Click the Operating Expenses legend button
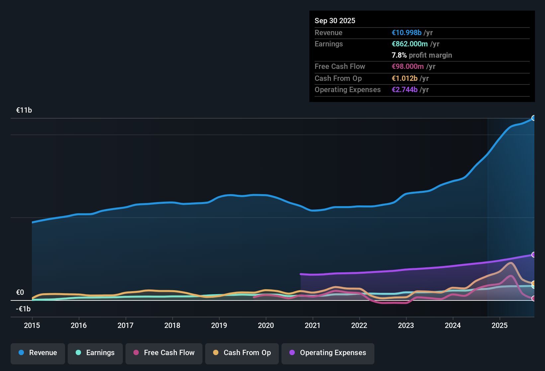 pyautogui.click(x=328, y=353)
